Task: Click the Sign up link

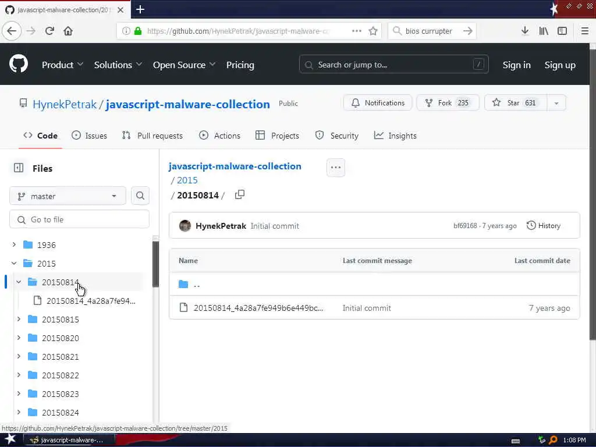Action: tap(560, 65)
